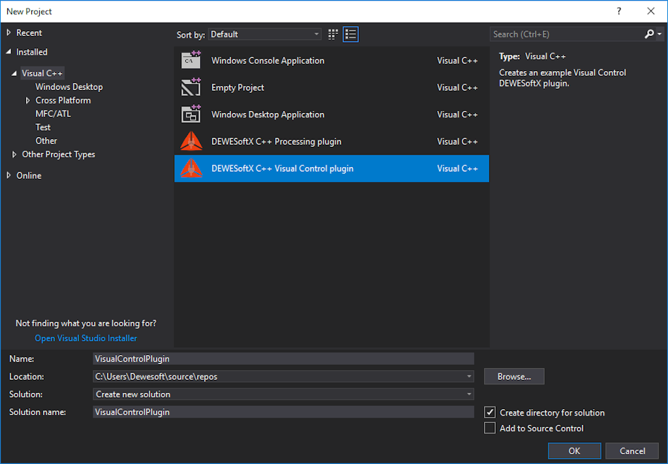Select the Other category under Visual C++
The image size is (668, 464).
(x=46, y=140)
